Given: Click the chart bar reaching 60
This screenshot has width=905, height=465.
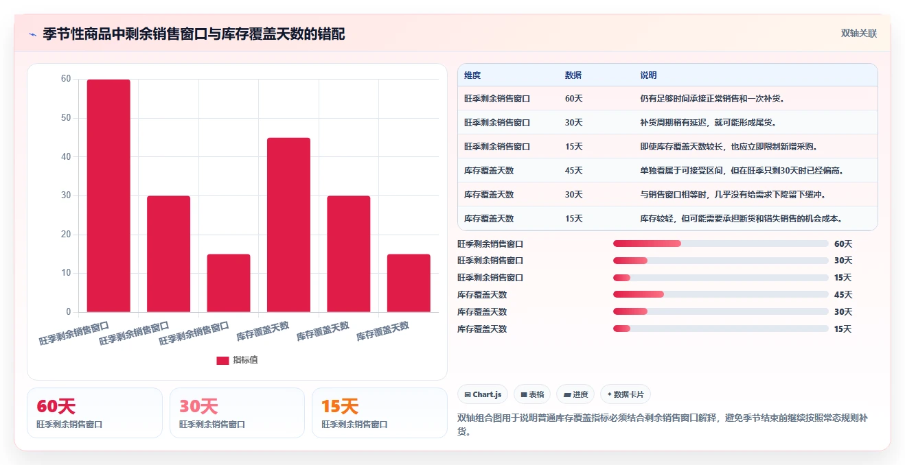Looking at the screenshot, I should 108,195.
